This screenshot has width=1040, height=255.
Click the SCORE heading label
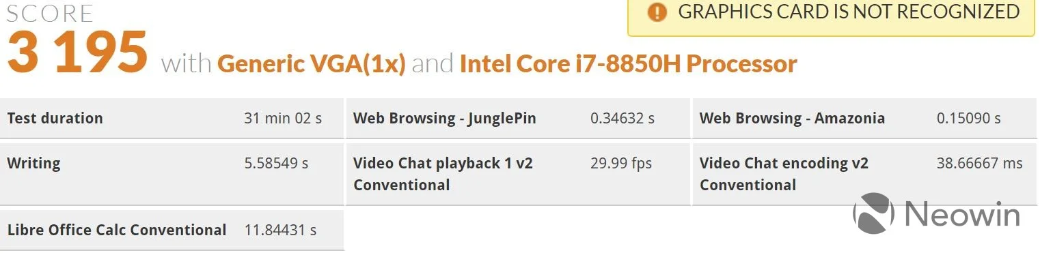click(x=50, y=14)
